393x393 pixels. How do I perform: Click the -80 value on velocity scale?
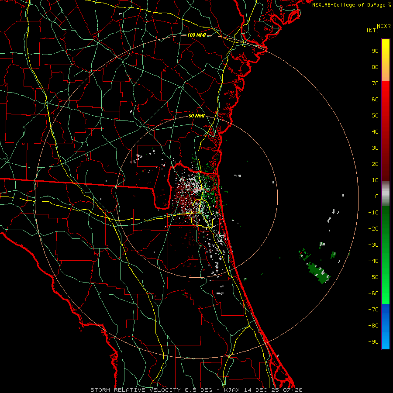click(x=373, y=326)
